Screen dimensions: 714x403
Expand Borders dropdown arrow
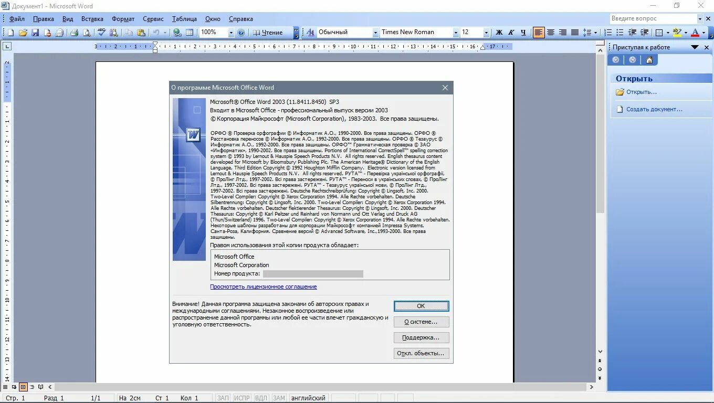click(668, 33)
